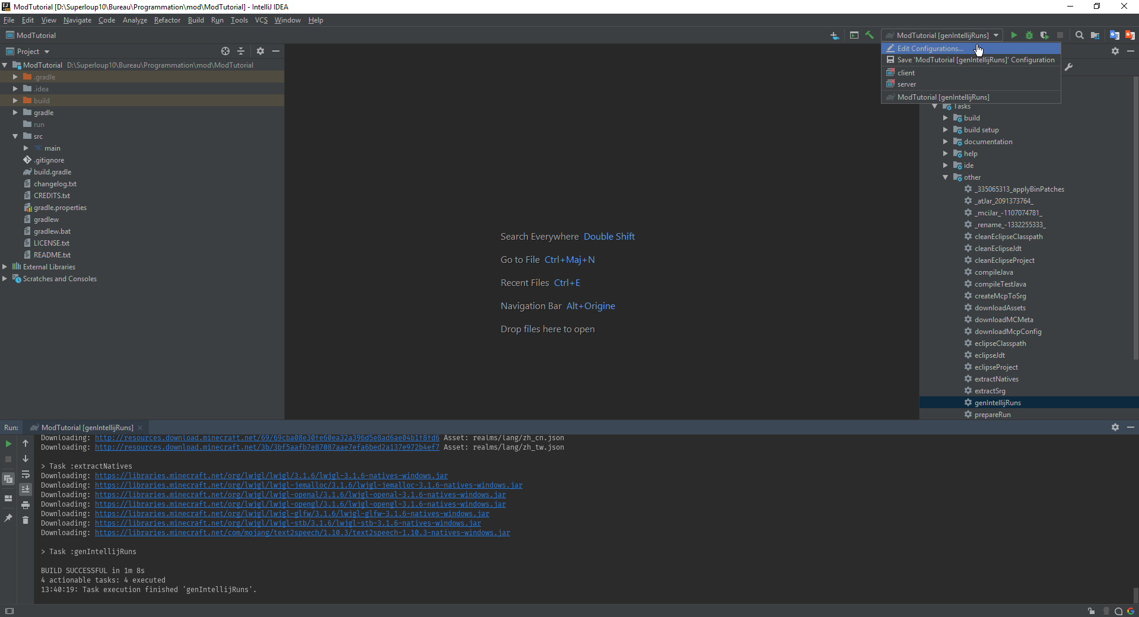Select Edit Configurations menu entry
Viewport: 1139px width, 617px height.
pyautogui.click(x=930, y=49)
